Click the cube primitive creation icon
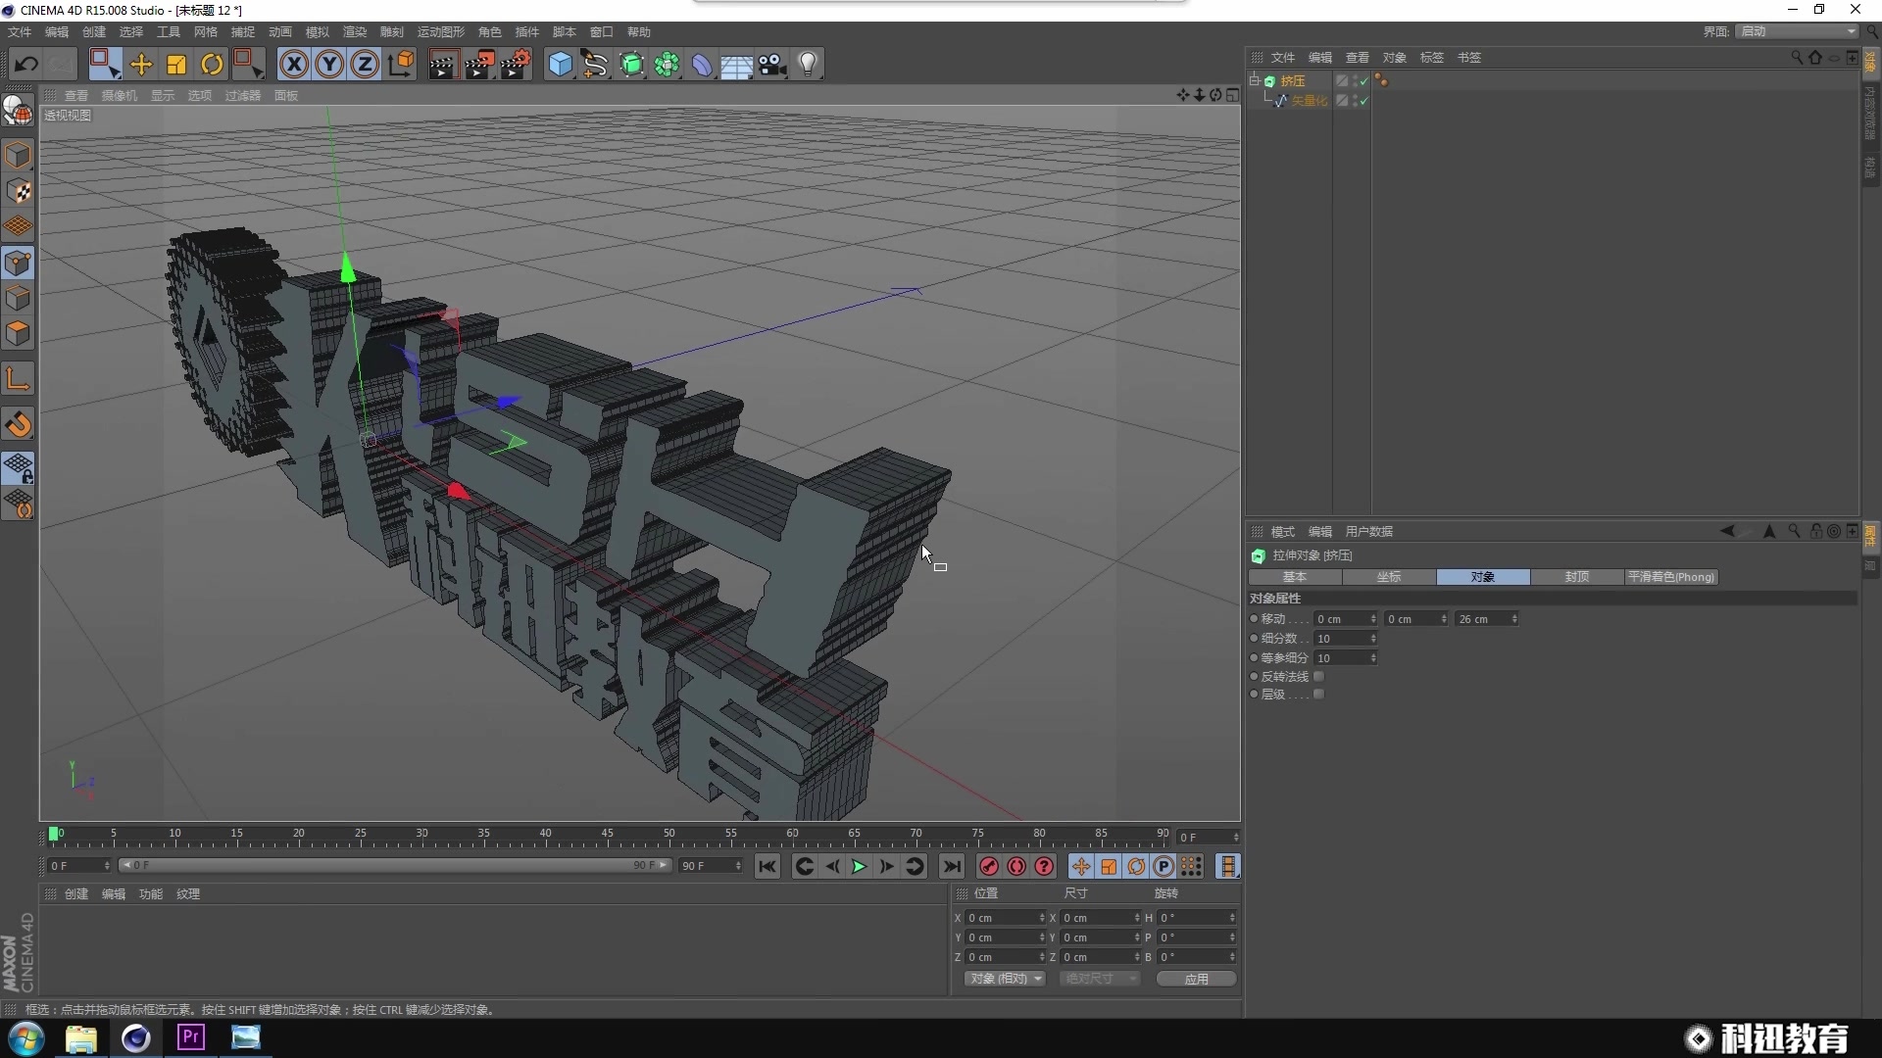Screen dimensions: 1882x1058 561,64
